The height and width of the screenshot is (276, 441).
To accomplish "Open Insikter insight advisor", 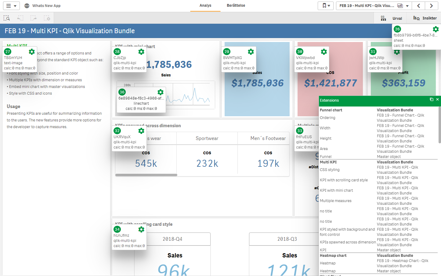I will [x=425, y=18].
